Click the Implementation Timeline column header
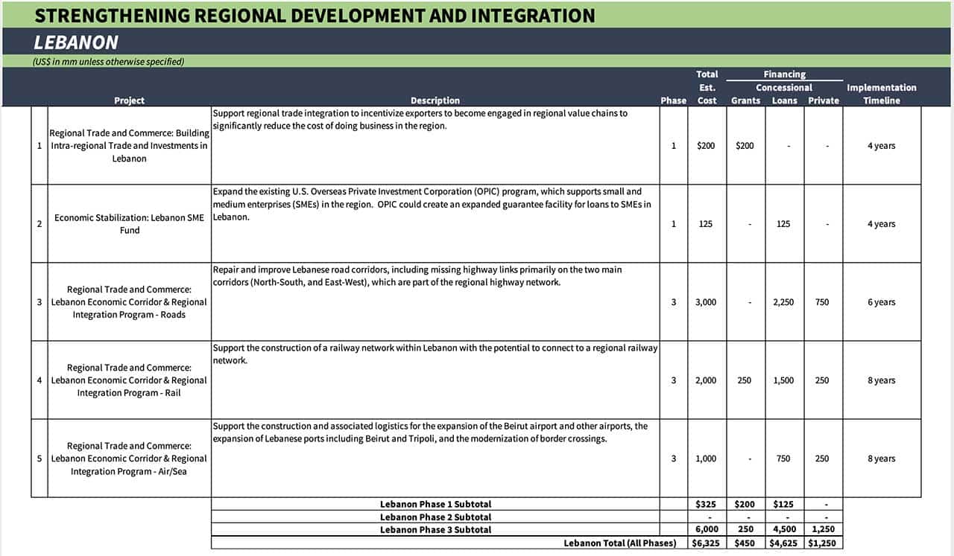 881,94
